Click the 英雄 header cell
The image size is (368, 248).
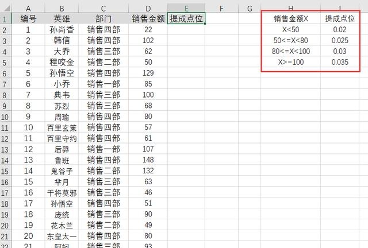coord(62,18)
